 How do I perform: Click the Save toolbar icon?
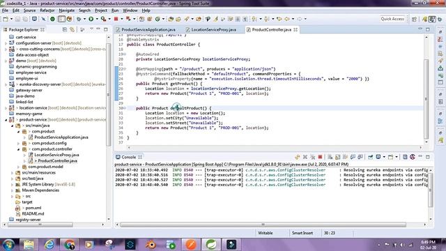tap(17, 19)
